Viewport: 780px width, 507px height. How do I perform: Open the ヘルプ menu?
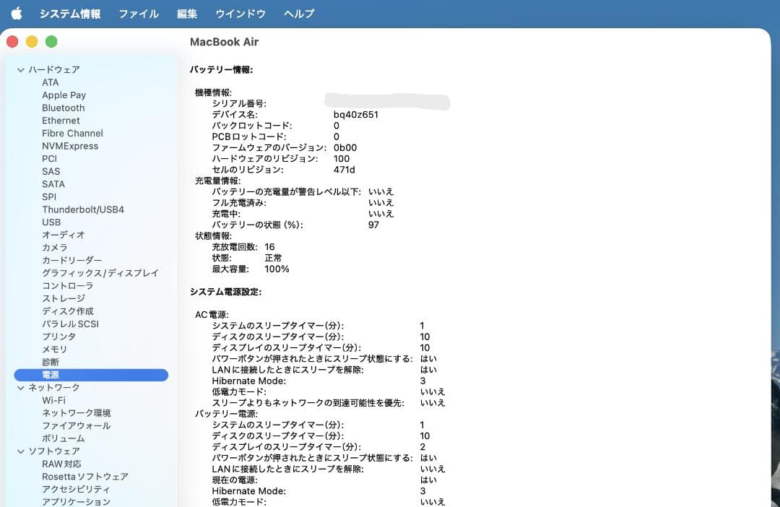click(298, 12)
